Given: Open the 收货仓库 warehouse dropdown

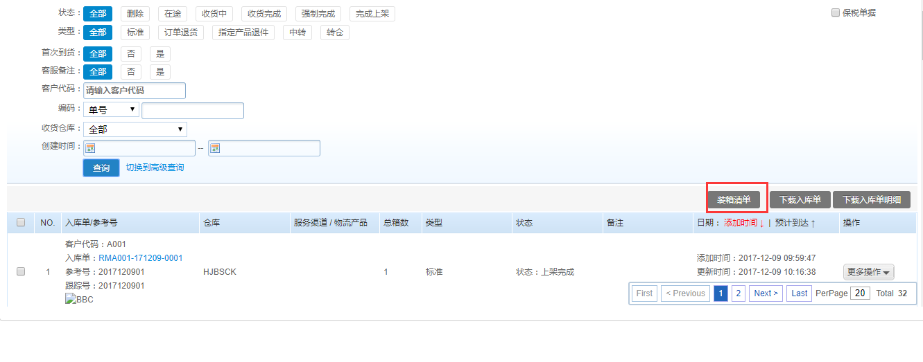Looking at the screenshot, I should click(x=135, y=129).
